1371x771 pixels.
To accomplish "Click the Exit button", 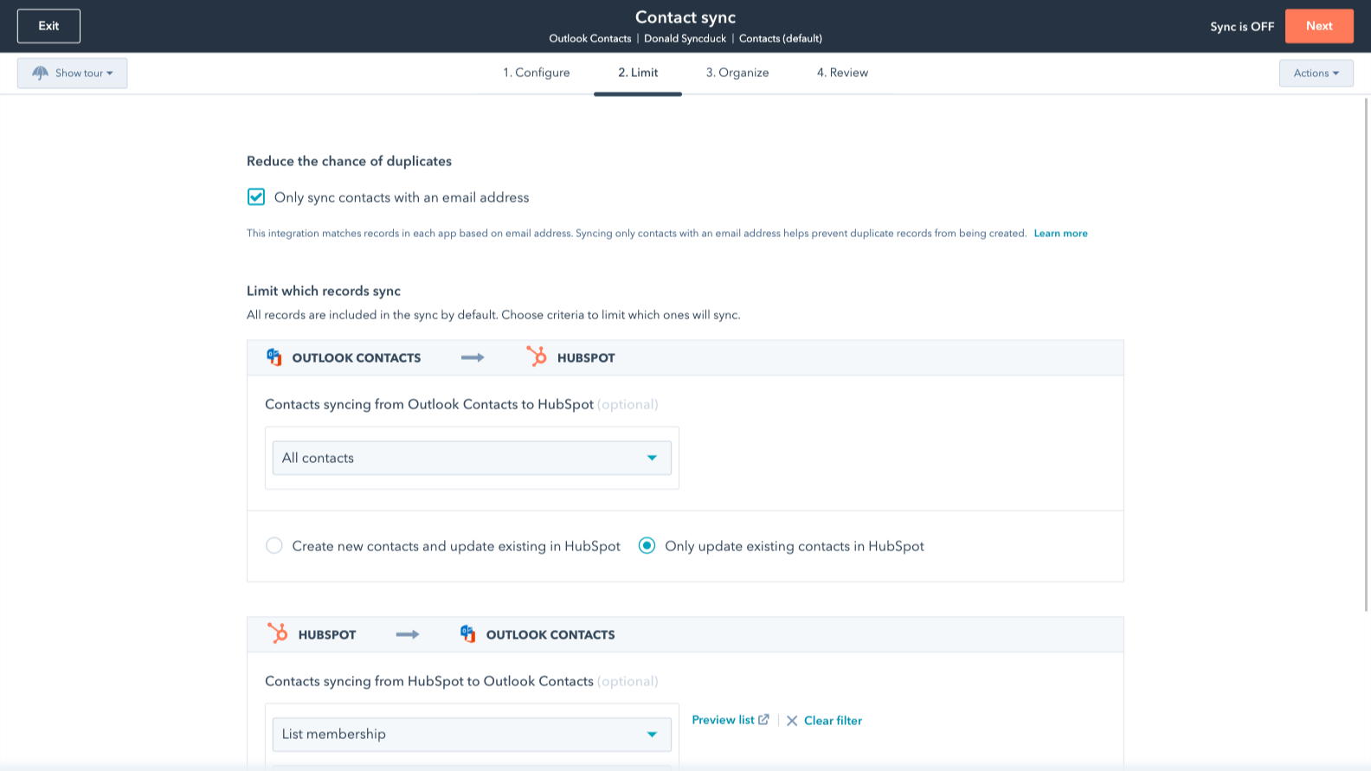I will [48, 26].
